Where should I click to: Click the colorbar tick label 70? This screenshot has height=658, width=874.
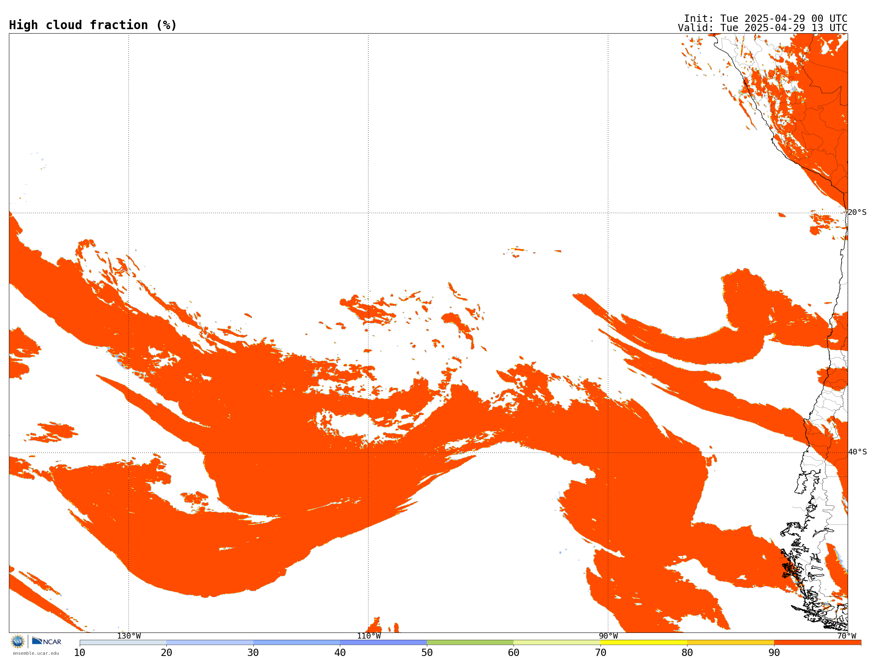600,652
